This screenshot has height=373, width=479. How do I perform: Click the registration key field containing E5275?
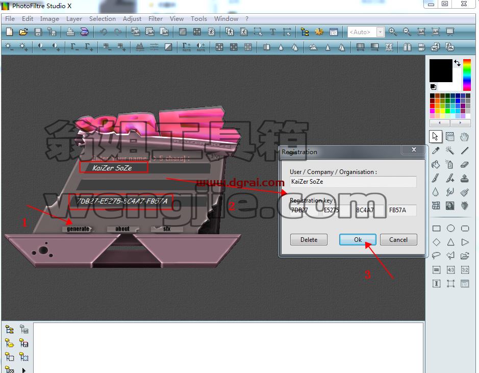point(337,210)
